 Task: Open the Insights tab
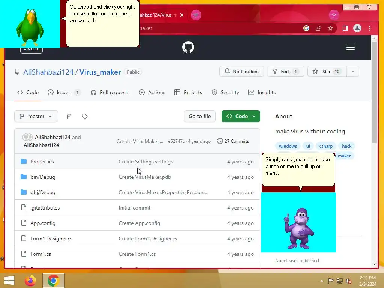pyautogui.click(x=262, y=92)
